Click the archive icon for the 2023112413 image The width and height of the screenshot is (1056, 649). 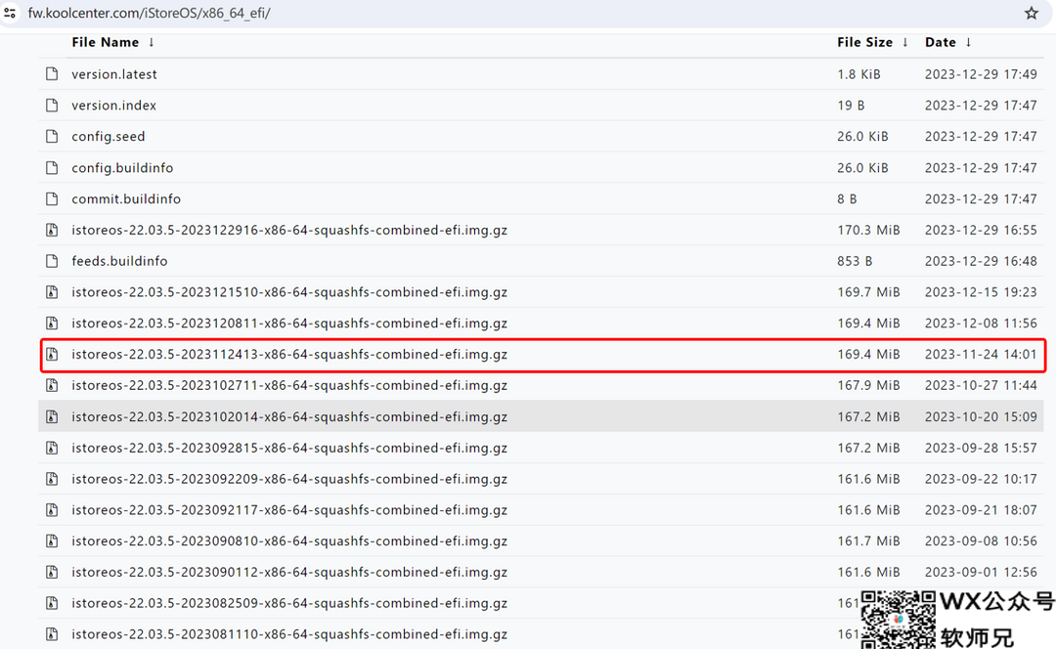[x=52, y=355]
